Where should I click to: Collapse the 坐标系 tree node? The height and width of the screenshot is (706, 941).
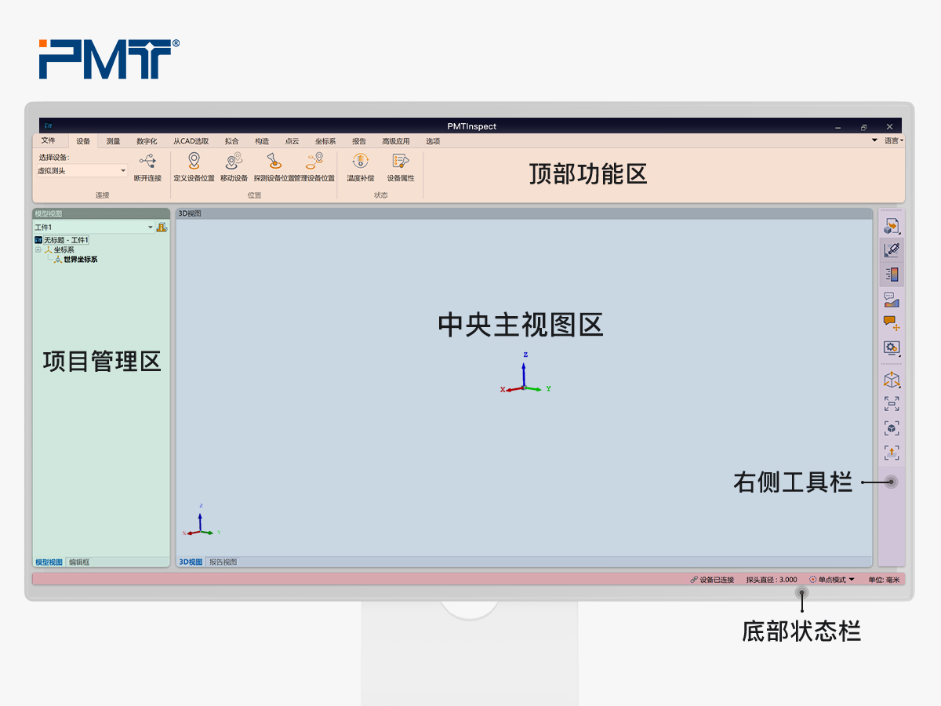pyautogui.click(x=38, y=249)
